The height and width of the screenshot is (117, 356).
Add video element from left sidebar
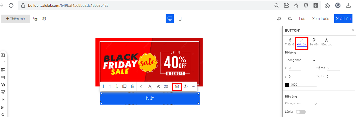3,99
